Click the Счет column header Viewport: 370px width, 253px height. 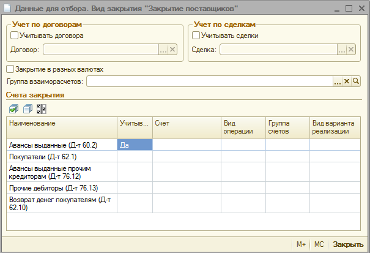(185, 124)
